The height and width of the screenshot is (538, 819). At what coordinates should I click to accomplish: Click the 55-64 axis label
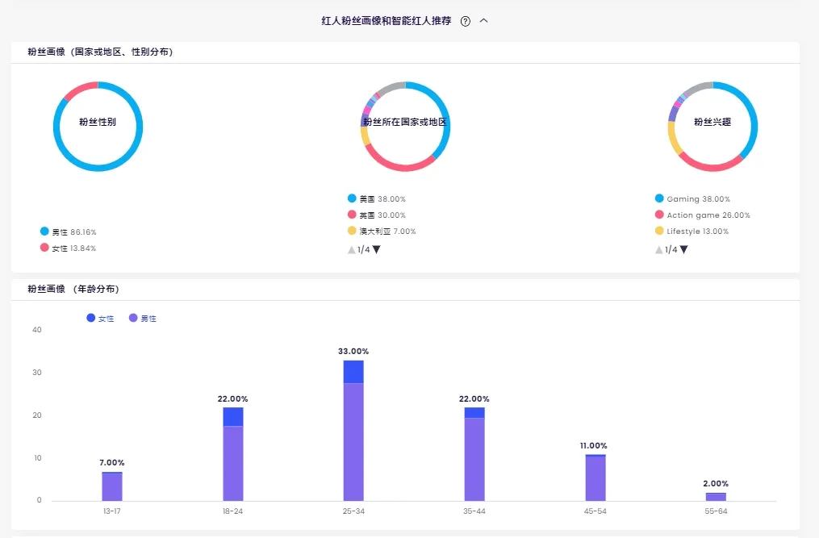point(716,511)
